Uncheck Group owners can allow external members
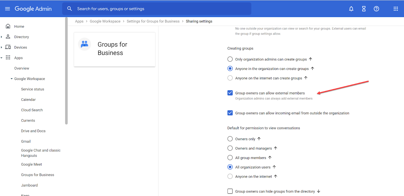 pos(230,93)
